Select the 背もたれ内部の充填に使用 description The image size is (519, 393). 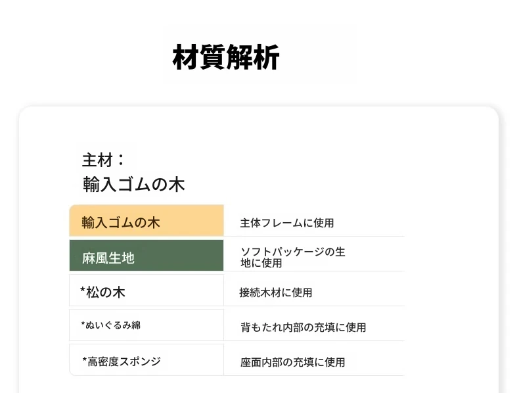[303, 327]
